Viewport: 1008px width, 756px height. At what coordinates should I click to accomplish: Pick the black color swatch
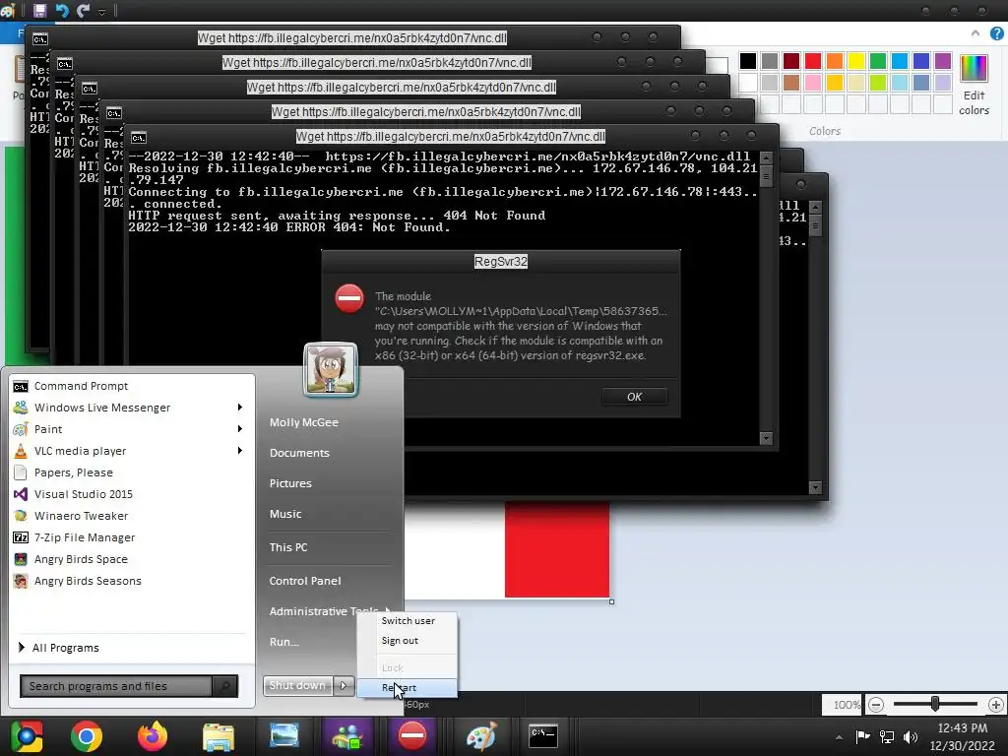click(x=748, y=61)
